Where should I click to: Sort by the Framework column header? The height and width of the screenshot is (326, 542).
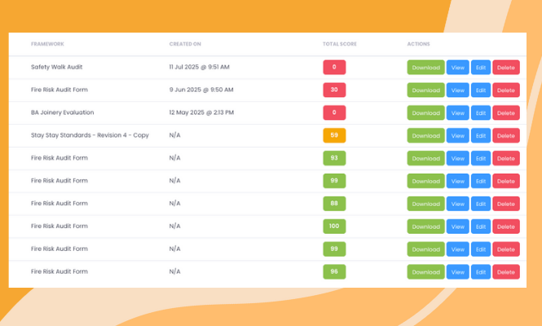point(47,44)
